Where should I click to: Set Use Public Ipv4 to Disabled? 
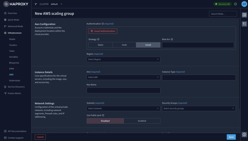105,121
